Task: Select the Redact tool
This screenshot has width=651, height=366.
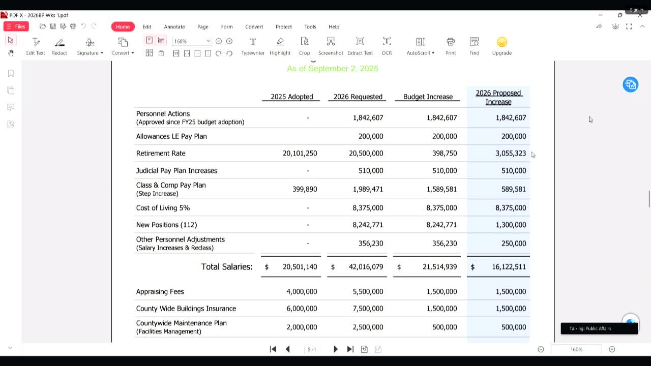Action: [60, 46]
